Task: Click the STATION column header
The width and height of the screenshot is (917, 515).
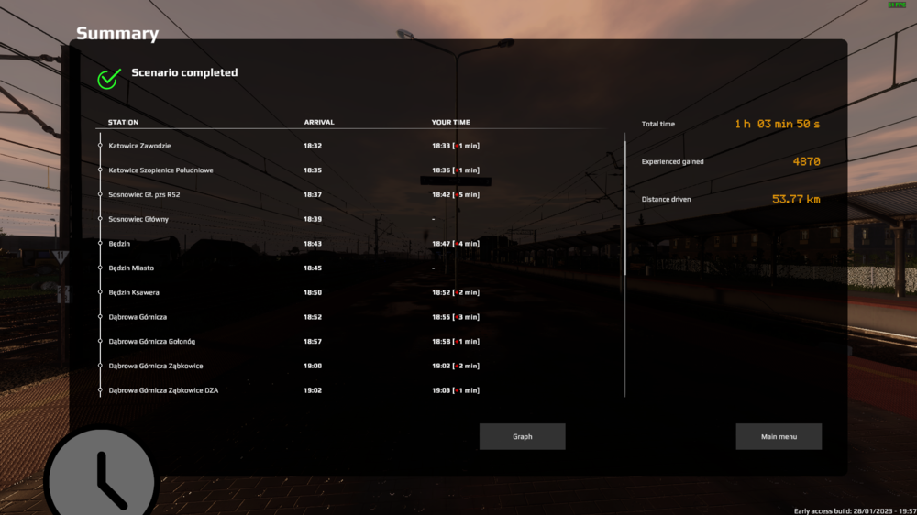Action: click(x=123, y=122)
